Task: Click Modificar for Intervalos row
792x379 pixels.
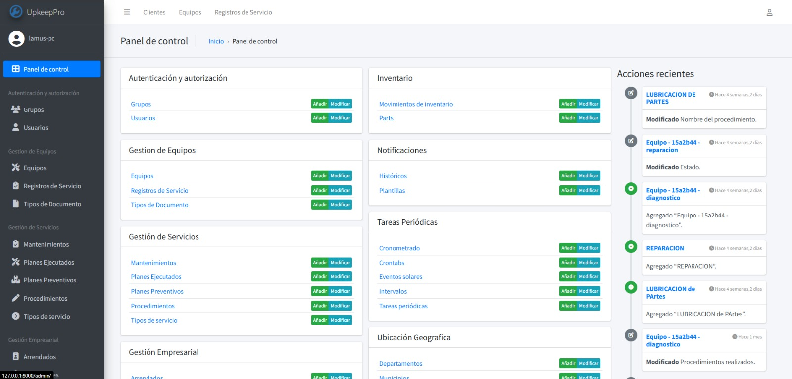Action: coord(589,291)
